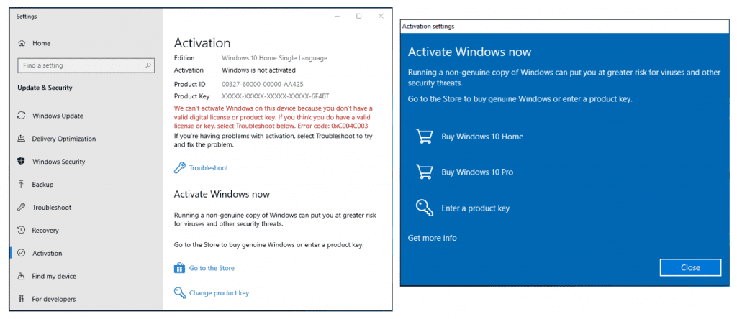This screenshot has height=319, width=737.
Task: Choose Buy Windows 10 Pro option
Action: (x=477, y=172)
